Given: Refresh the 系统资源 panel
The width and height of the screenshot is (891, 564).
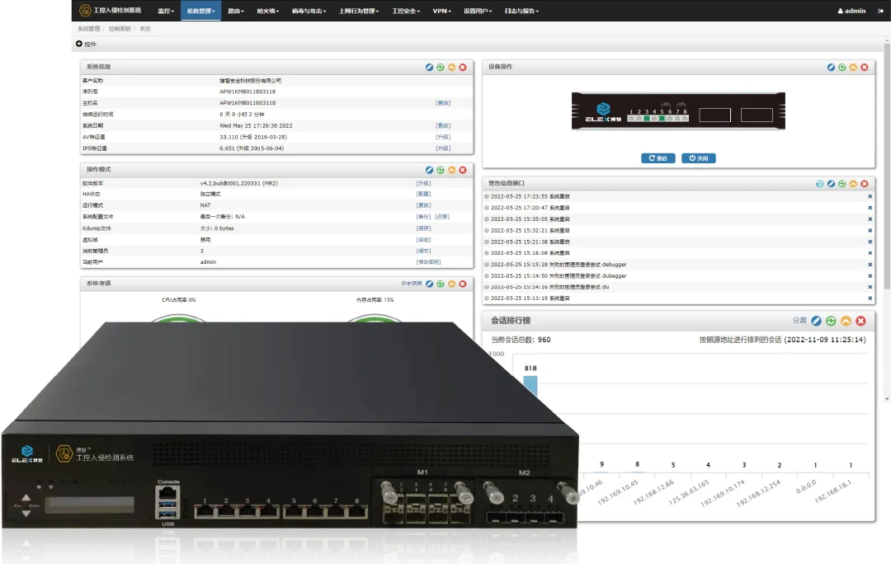Looking at the screenshot, I should click(441, 284).
